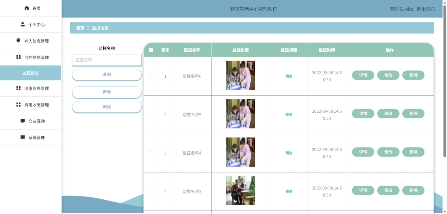This screenshot has width=447, height=214.
Task: Click the 删除 button under 新增
Action: tap(107, 107)
